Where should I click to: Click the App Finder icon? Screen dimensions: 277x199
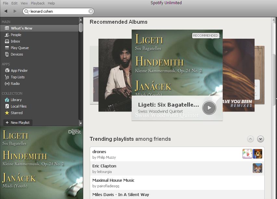click(x=7, y=71)
